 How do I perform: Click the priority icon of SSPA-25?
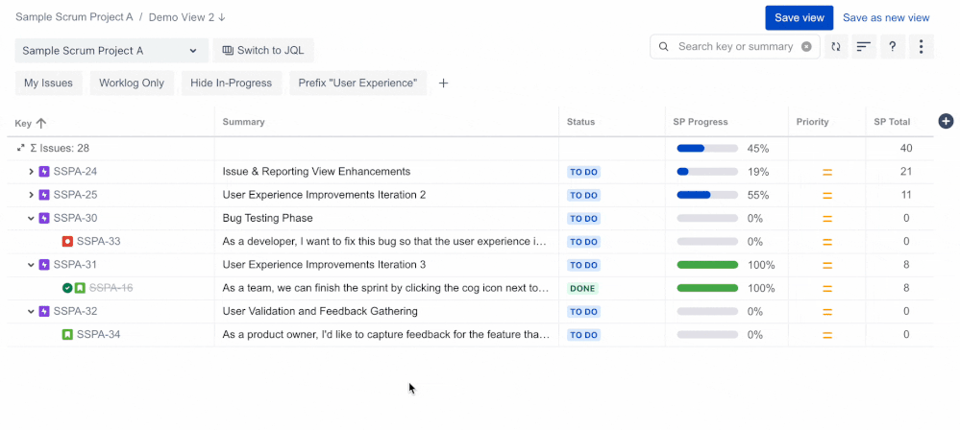tap(827, 195)
